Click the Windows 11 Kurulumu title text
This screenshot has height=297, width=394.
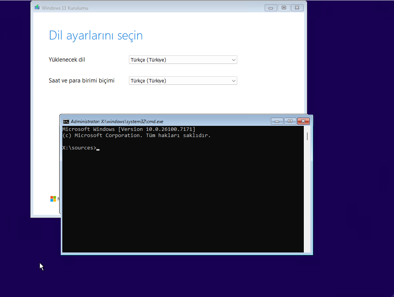tap(65, 8)
